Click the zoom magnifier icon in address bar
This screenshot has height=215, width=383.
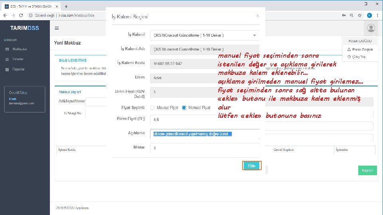pos(351,16)
